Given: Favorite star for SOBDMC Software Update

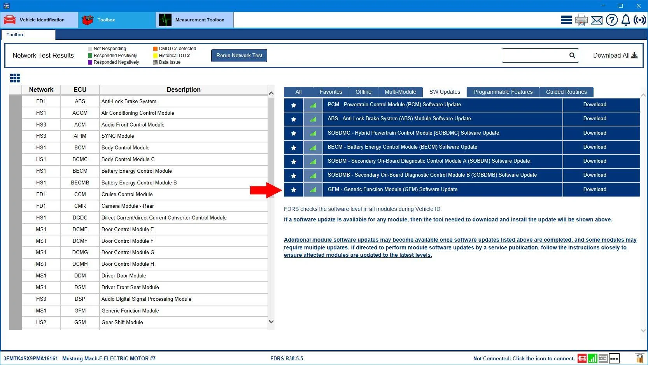Looking at the screenshot, I should tap(294, 133).
